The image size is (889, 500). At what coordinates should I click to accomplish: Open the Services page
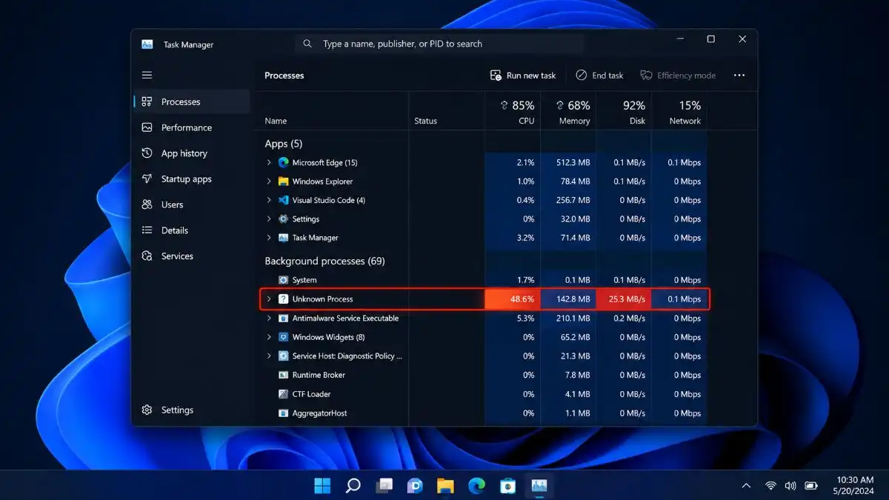point(193,256)
